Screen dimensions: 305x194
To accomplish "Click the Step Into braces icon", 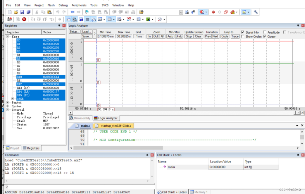I will pos(33,19).
